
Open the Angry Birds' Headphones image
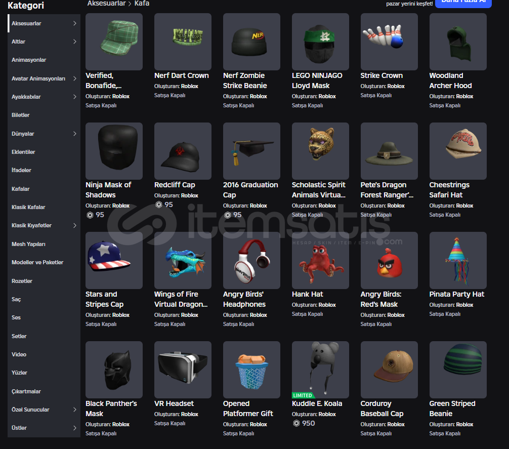coord(251,260)
